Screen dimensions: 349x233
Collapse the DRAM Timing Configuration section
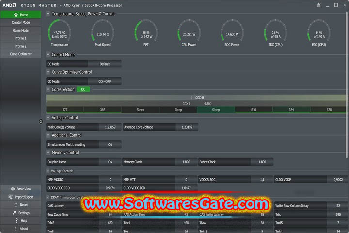[x=48, y=197]
